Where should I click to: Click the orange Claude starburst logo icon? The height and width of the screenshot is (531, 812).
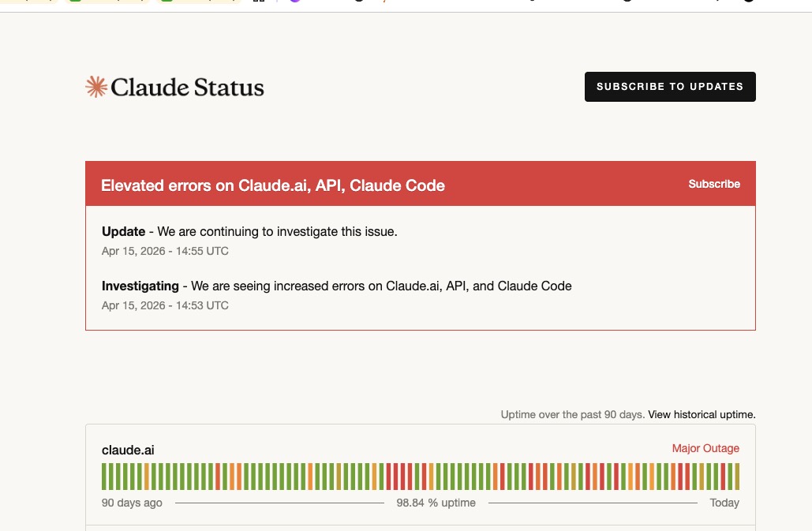96,87
